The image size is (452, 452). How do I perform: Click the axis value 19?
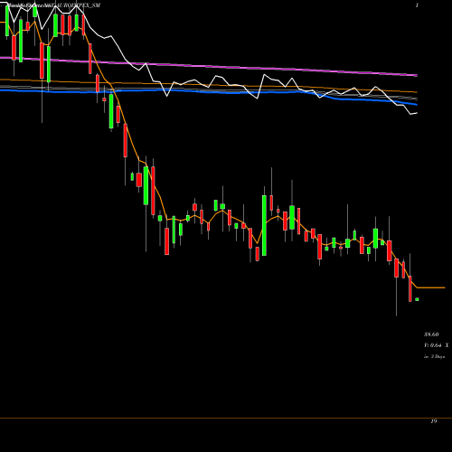tap(434, 421)
